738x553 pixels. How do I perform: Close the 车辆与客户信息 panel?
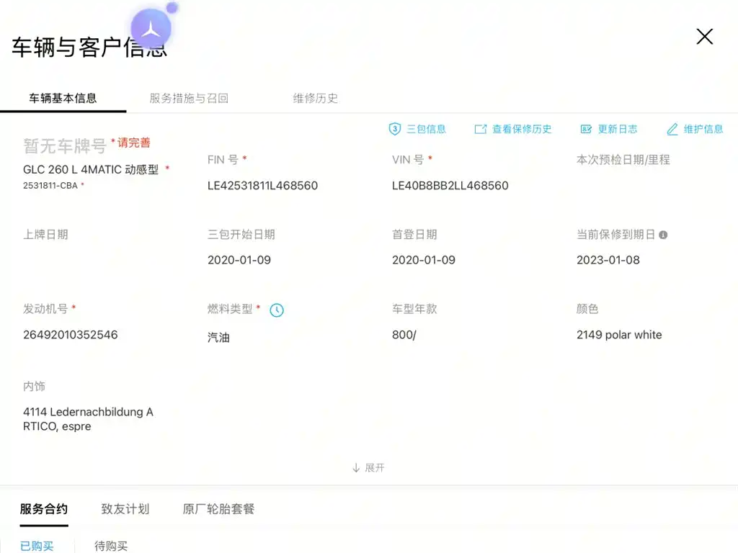pos(705,36)
